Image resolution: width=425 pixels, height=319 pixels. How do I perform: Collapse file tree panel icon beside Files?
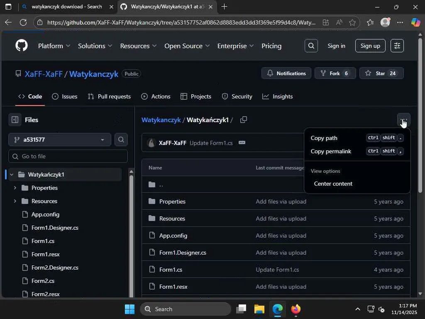15,120
